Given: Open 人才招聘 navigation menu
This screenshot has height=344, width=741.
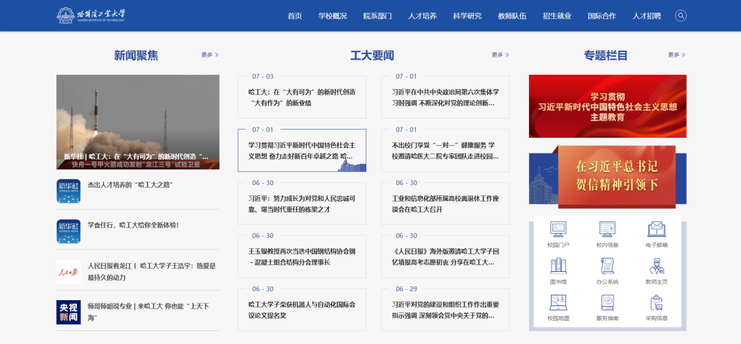Looking at the screenshot, I should [x=647, y=16].
